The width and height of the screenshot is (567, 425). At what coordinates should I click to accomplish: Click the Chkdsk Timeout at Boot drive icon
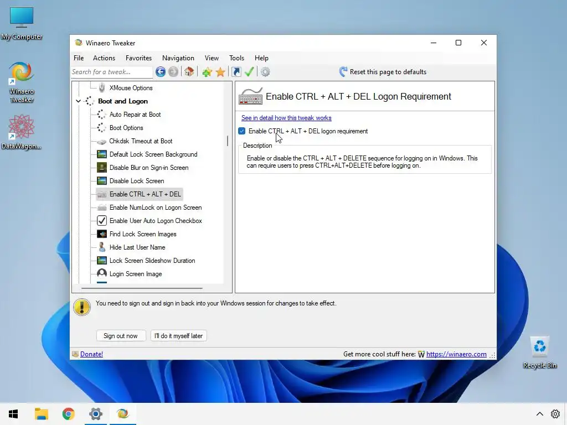tap(102, 141)
